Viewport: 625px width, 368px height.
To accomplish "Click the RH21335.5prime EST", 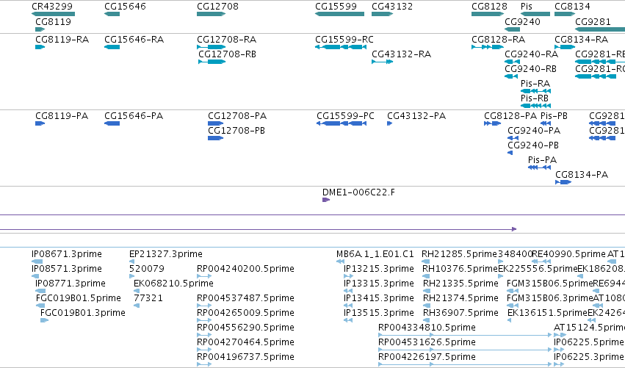I will tap(427, 291).
